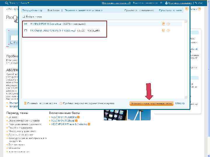Screen dimensions: 210x157
Task: Switch to the 'Все базы' tab
Action: [x=53, y=10]
